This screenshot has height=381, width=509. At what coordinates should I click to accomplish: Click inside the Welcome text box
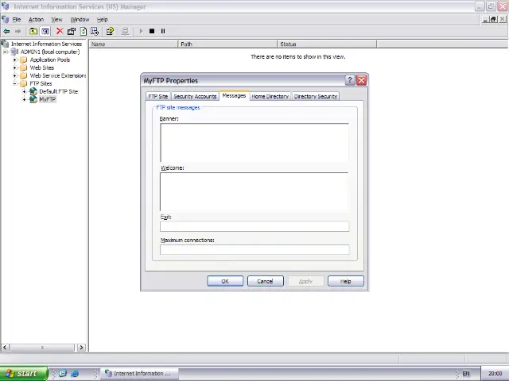pyautogui.click(x=254, y=191)
